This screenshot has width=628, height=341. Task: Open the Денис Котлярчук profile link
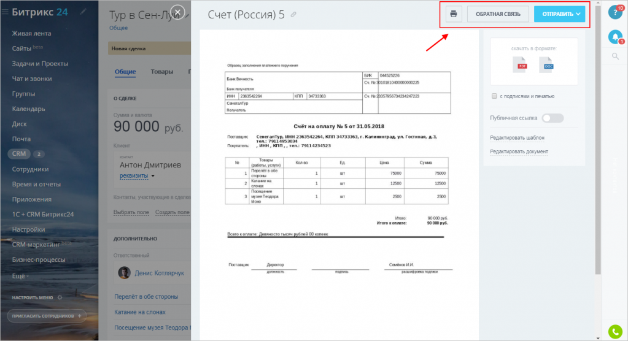(x=159, y=273)
